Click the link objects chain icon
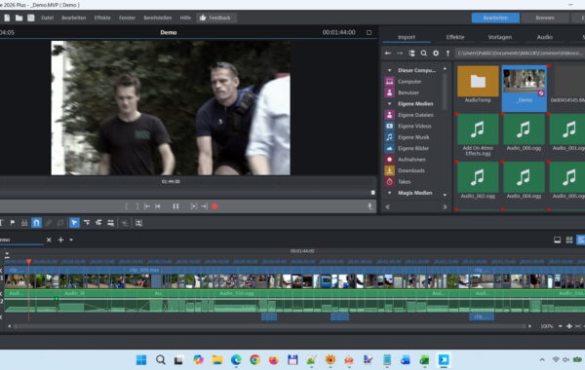The width and height of the screenshot is (585, 370). pos(49,223)
